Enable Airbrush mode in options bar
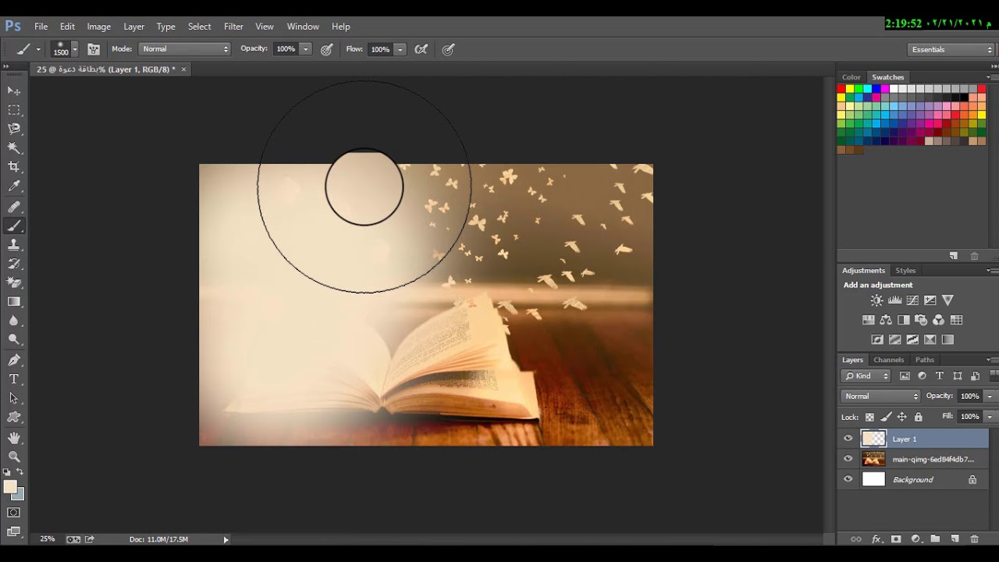The width and height of the screenshot is (999, 562). pyautogui.click(x=421, y=49)
